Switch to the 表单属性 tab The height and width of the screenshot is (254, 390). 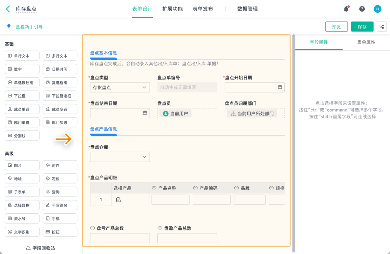366,42
